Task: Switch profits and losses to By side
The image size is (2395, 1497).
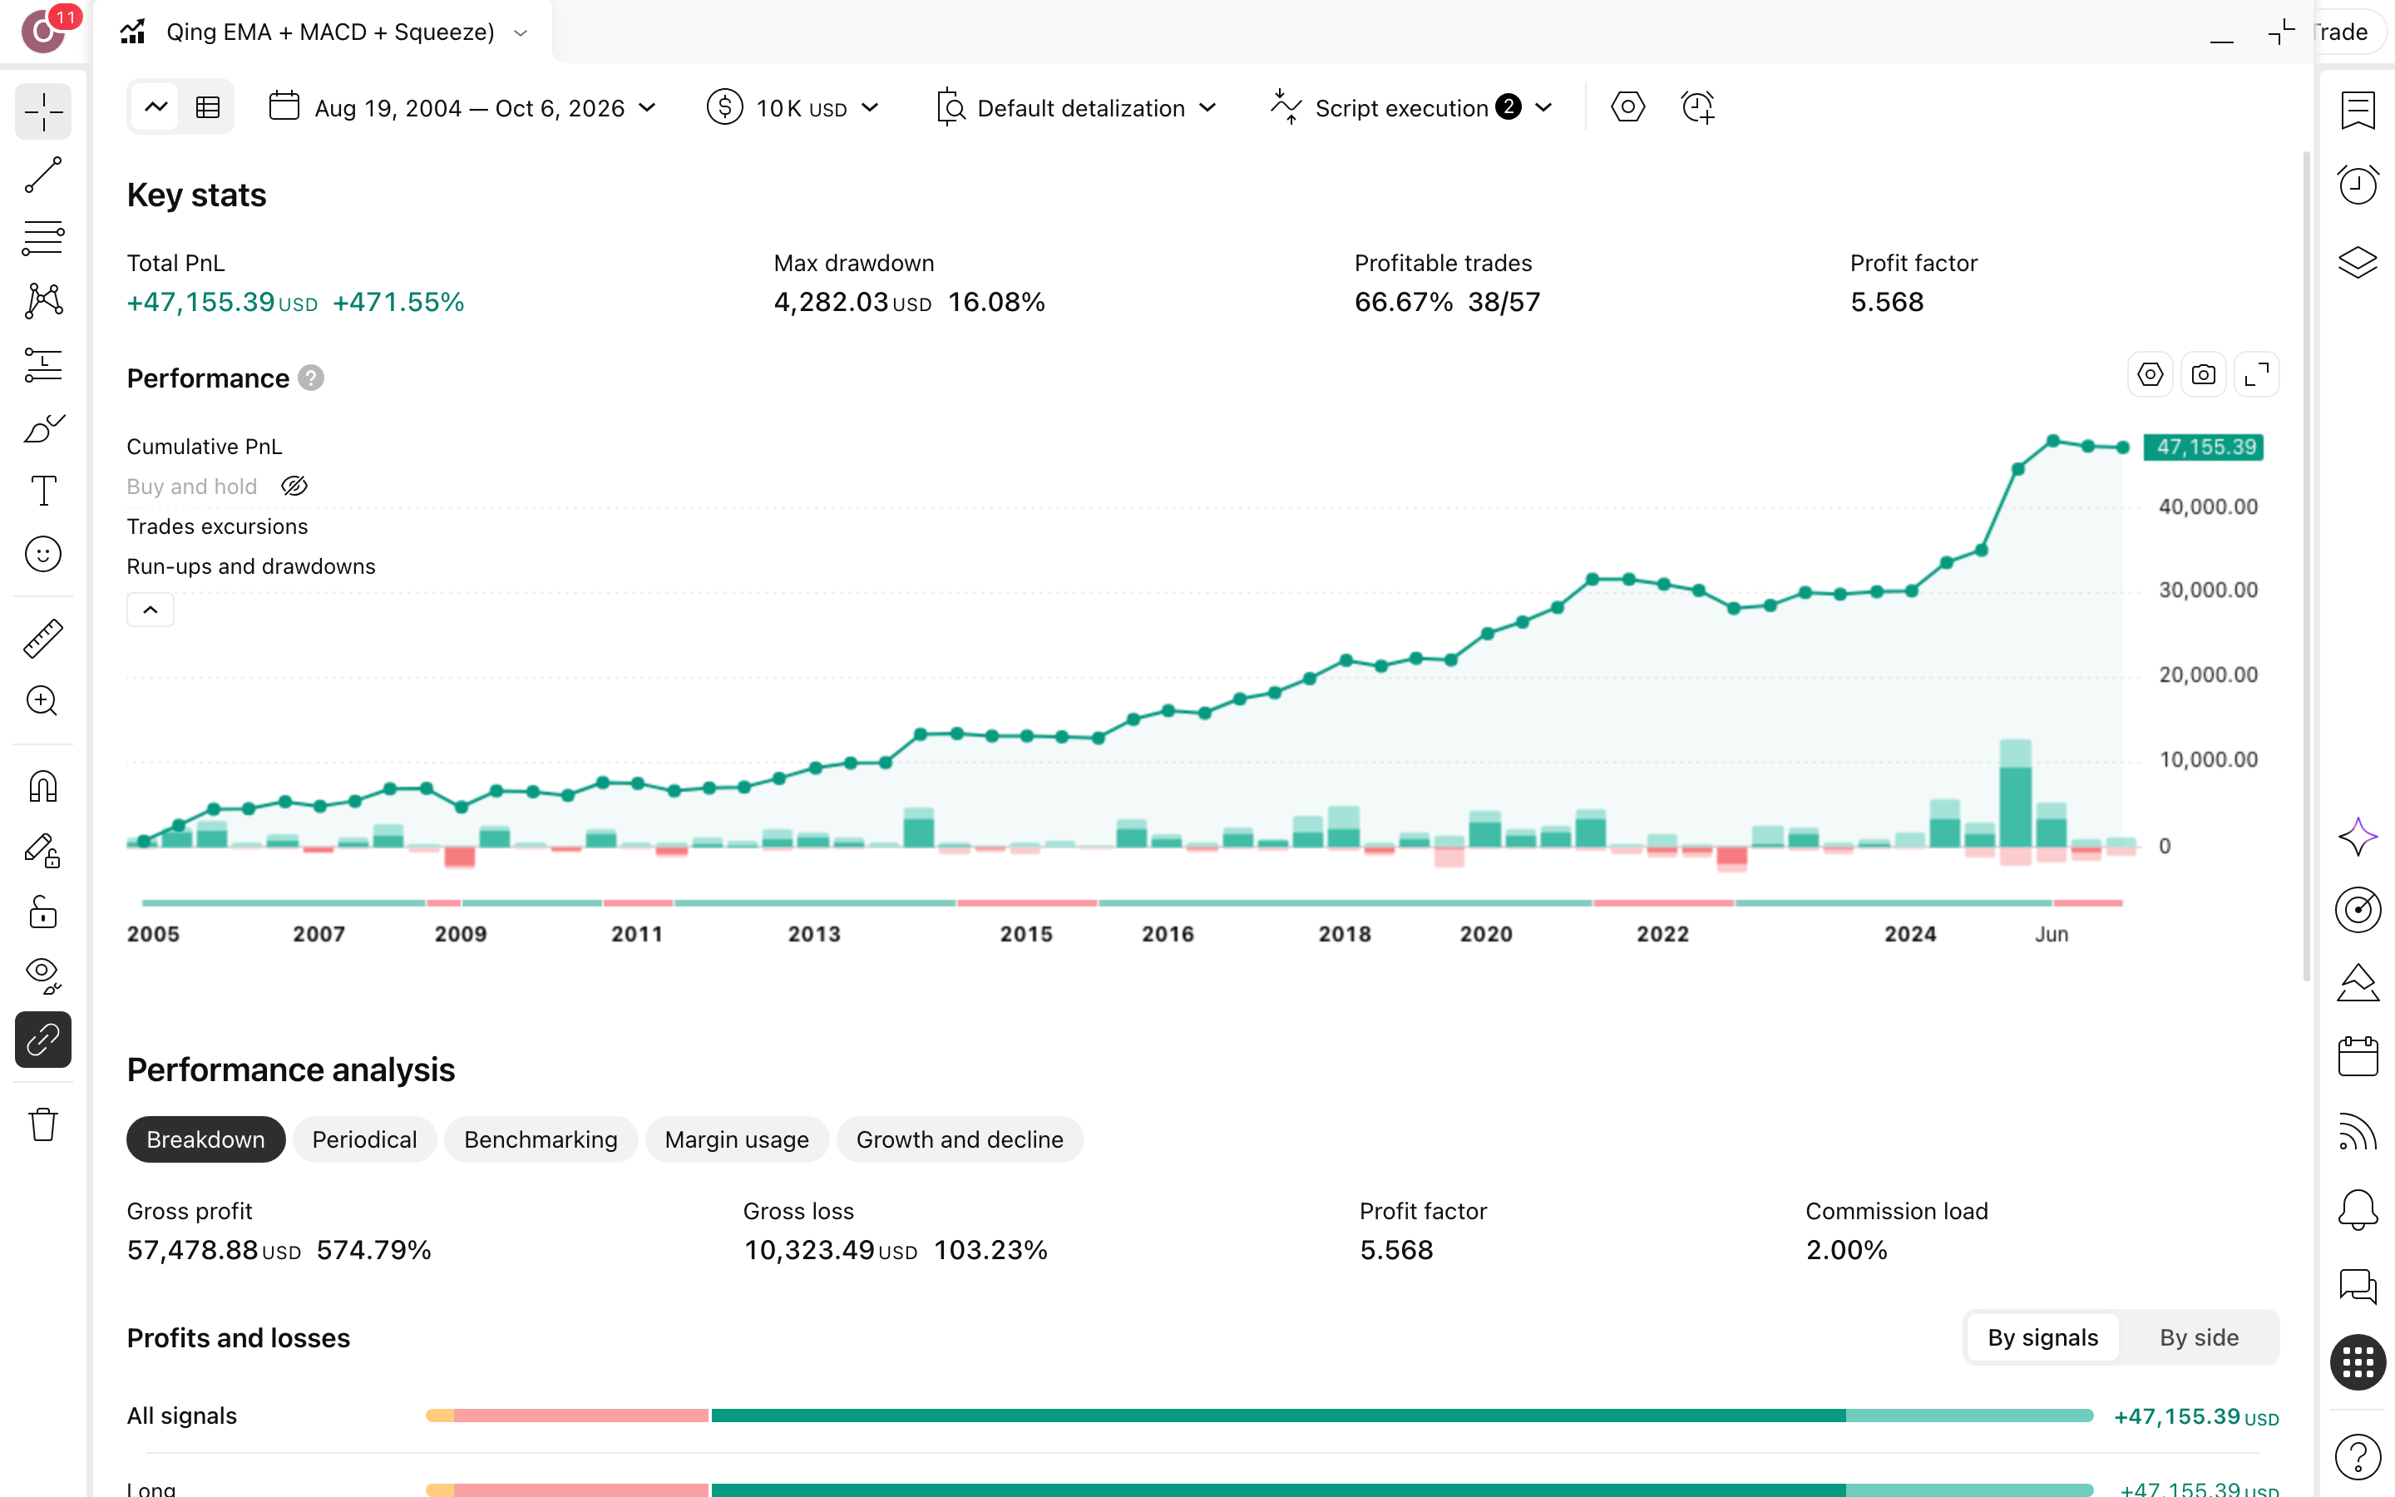Action: [x=2198, y=1337]
